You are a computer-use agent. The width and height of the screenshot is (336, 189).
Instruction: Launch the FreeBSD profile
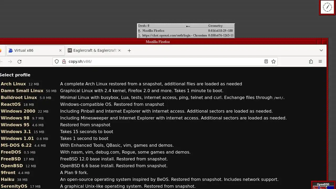[11, 159]
